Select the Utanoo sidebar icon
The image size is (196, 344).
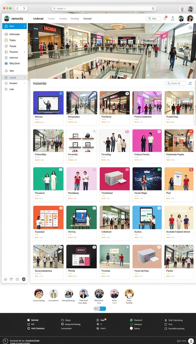pyautogui.click(x=6, y=58)
